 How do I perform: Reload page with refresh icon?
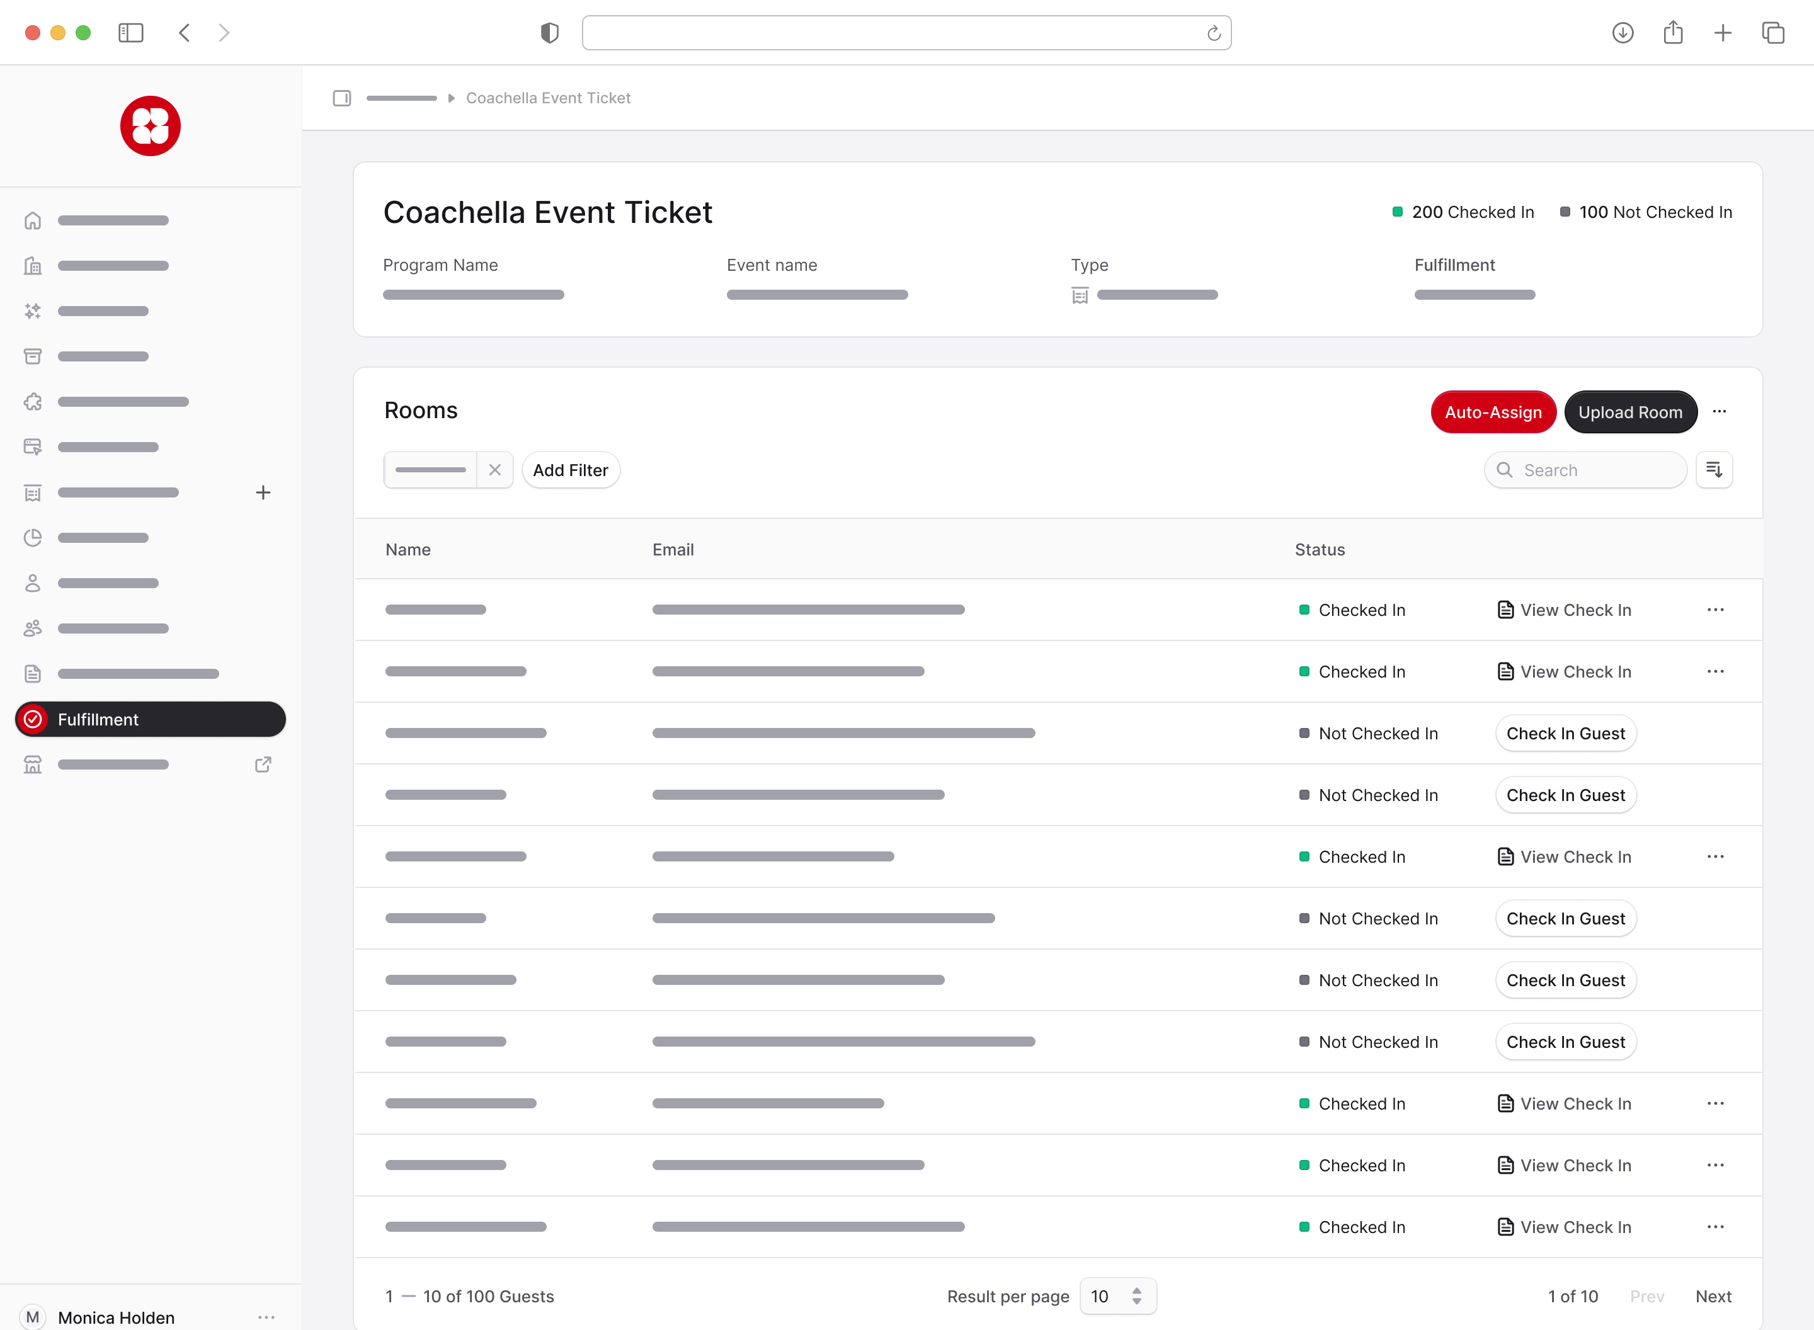1214,33
